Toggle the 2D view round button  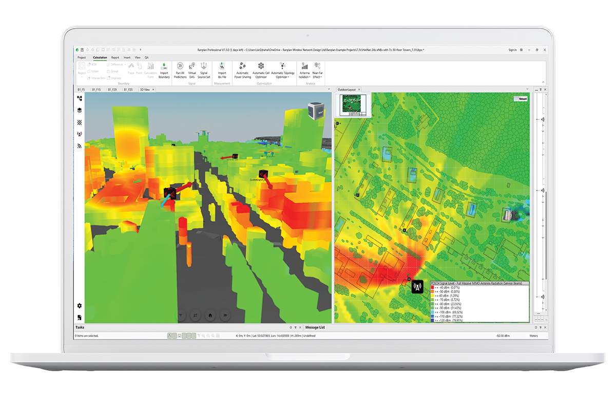225,316
